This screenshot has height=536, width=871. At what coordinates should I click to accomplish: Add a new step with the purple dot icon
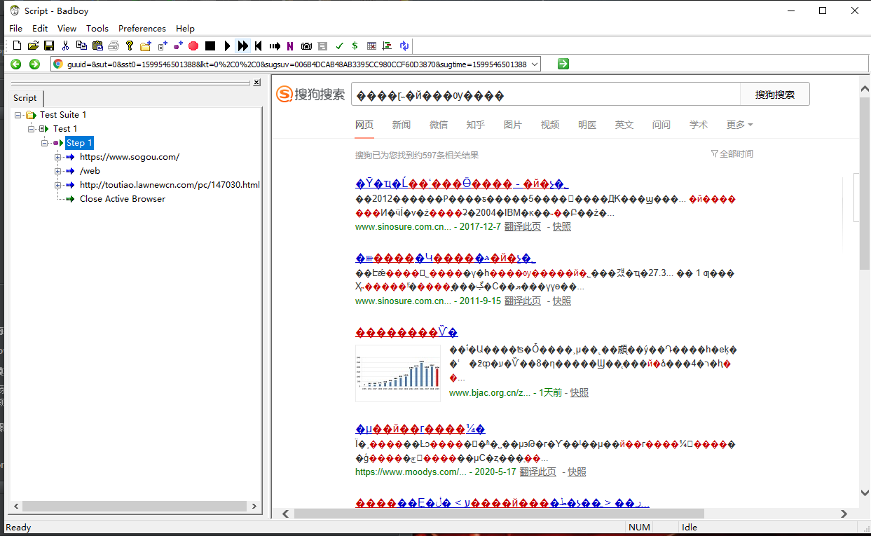pos(178,46)
